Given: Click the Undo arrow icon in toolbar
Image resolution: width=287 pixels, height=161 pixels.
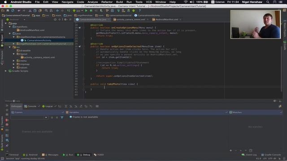Looking at the screenshot, I should [19, 11].
